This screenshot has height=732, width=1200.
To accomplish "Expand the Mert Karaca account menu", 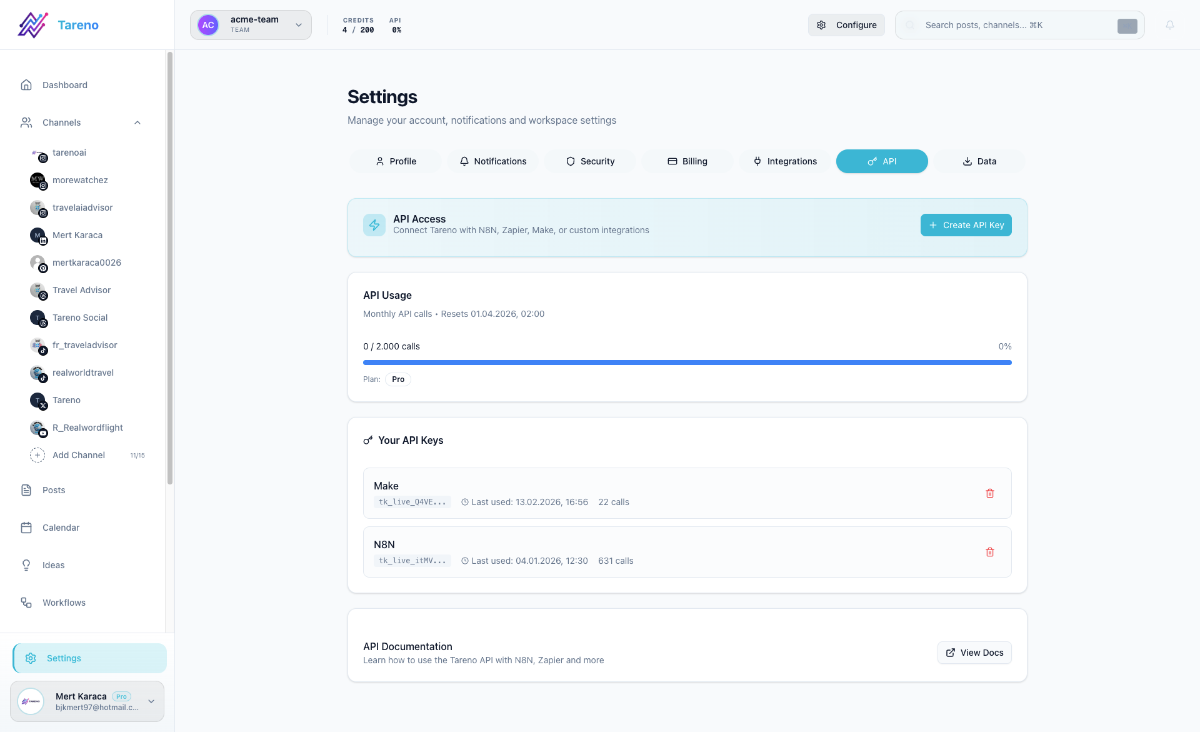I will point(151,701).
